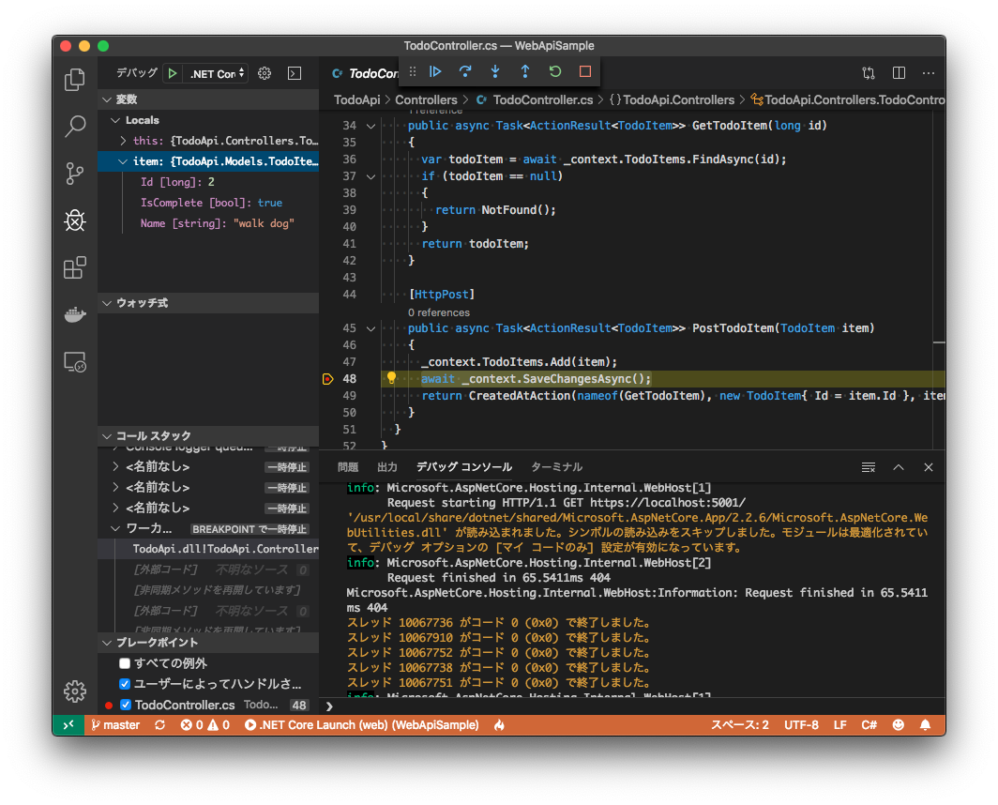Click the flame icon in status bar
998x805 pixels.
[499, 724]
